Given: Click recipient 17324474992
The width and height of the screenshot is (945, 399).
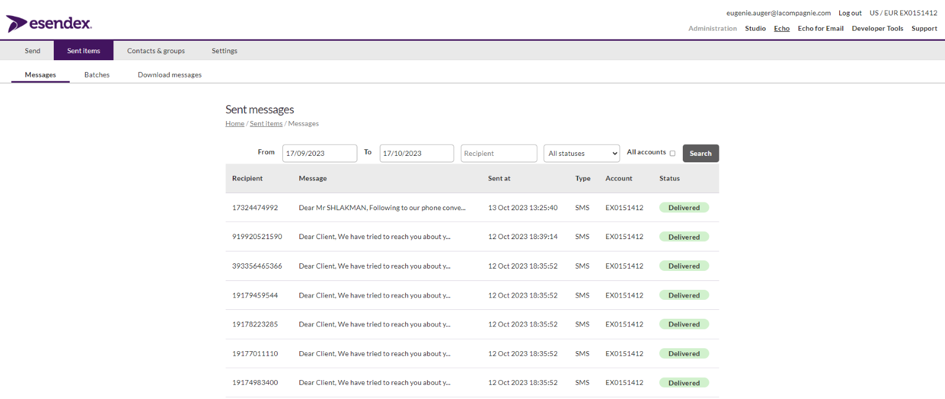Looking at the screenshot, I should (255, 208).
